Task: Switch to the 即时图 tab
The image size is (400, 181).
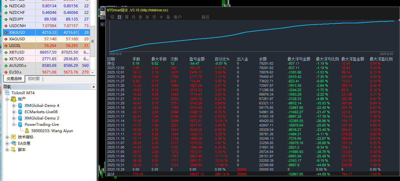Action: (x=34, y=79)
